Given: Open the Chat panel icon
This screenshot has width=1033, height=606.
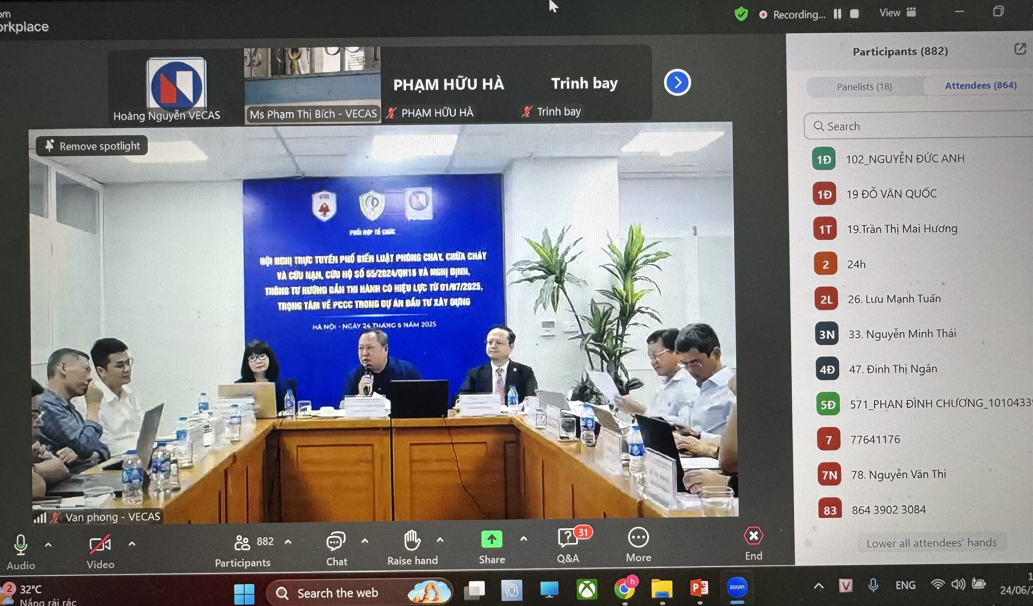Looking at the screenshot, I should pos(336,541).
